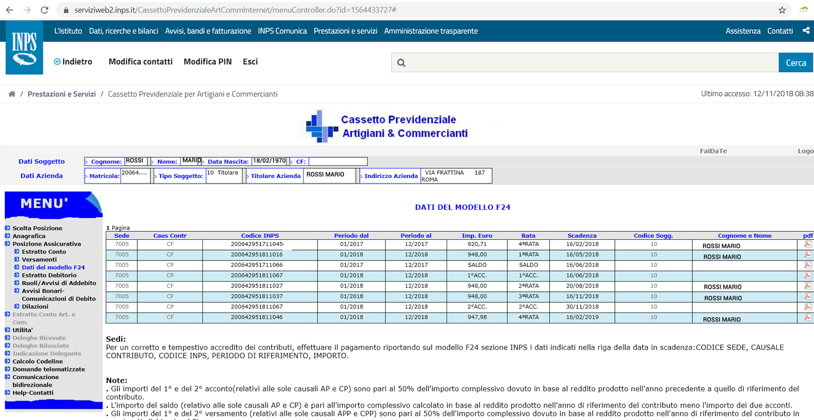Open Comunicazione bidirezionale menu item

click(x=36, y=381)
